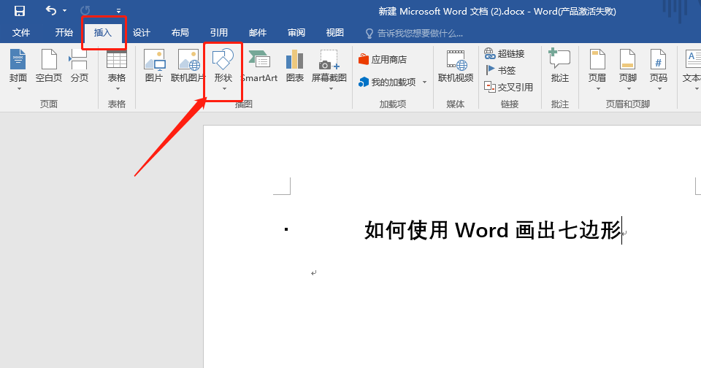This screenshot has width=701, height=368.
Task: Open the 应用商店 add-in store
Action: [383, 59]
